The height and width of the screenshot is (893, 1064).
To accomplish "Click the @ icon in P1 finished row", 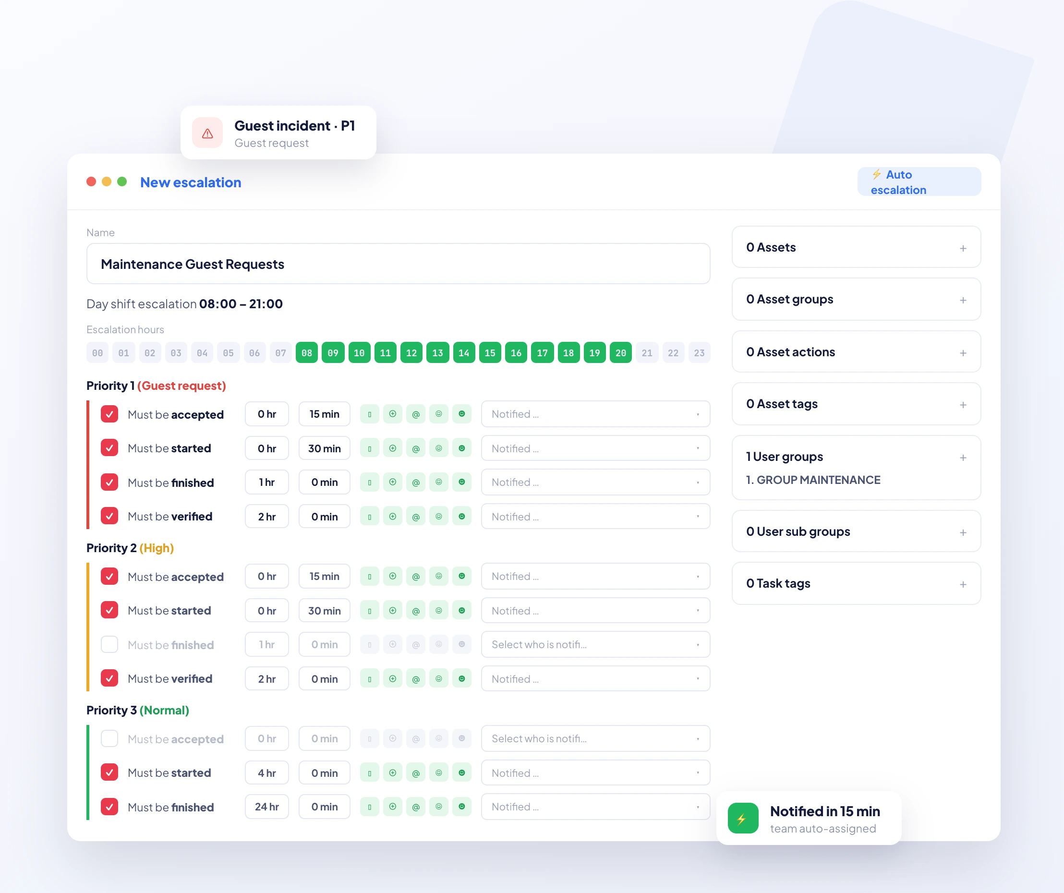I will click(415, 482).
